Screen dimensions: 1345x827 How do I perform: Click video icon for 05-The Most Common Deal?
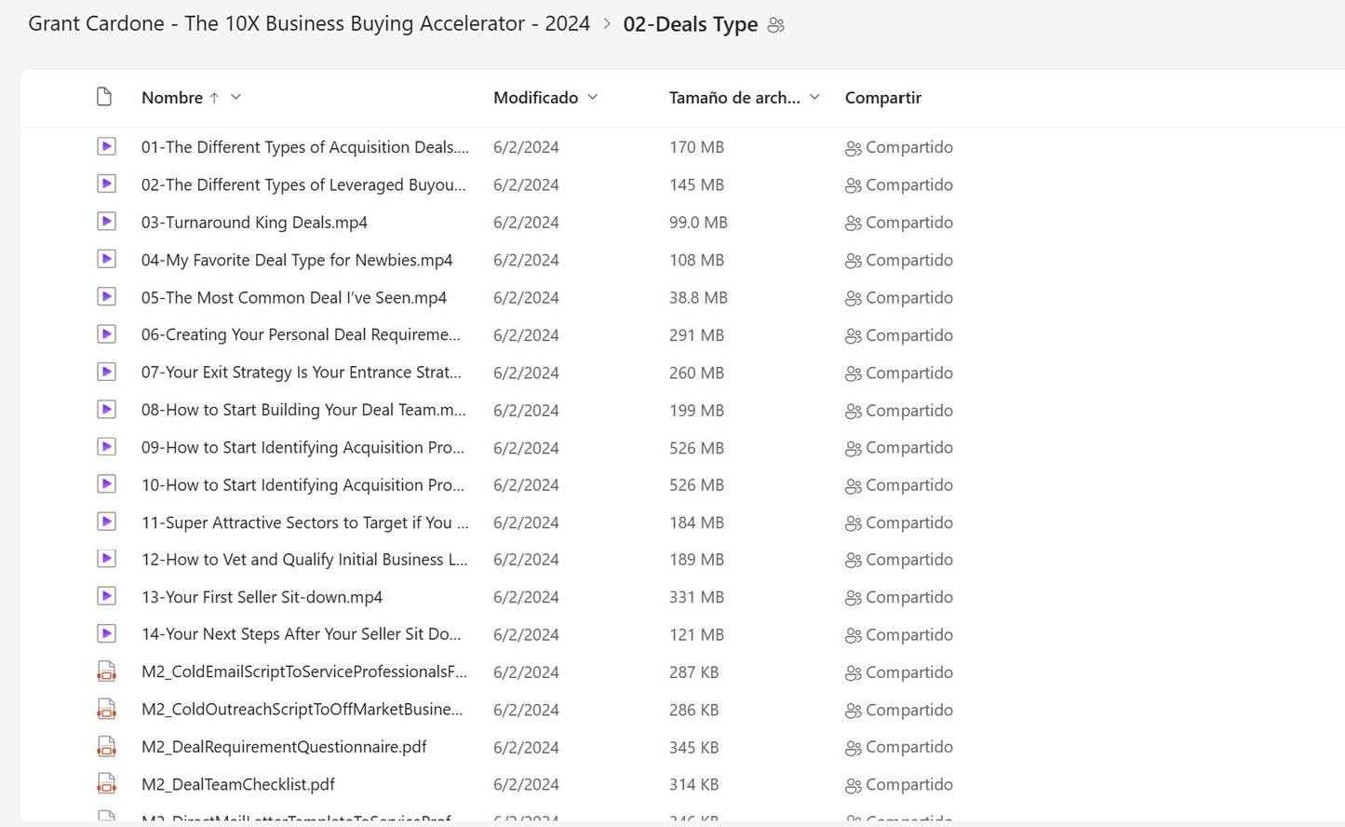[x=107, y=297]
